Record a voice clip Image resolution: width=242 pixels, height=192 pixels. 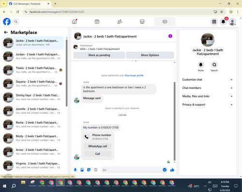tap(75, 170)
